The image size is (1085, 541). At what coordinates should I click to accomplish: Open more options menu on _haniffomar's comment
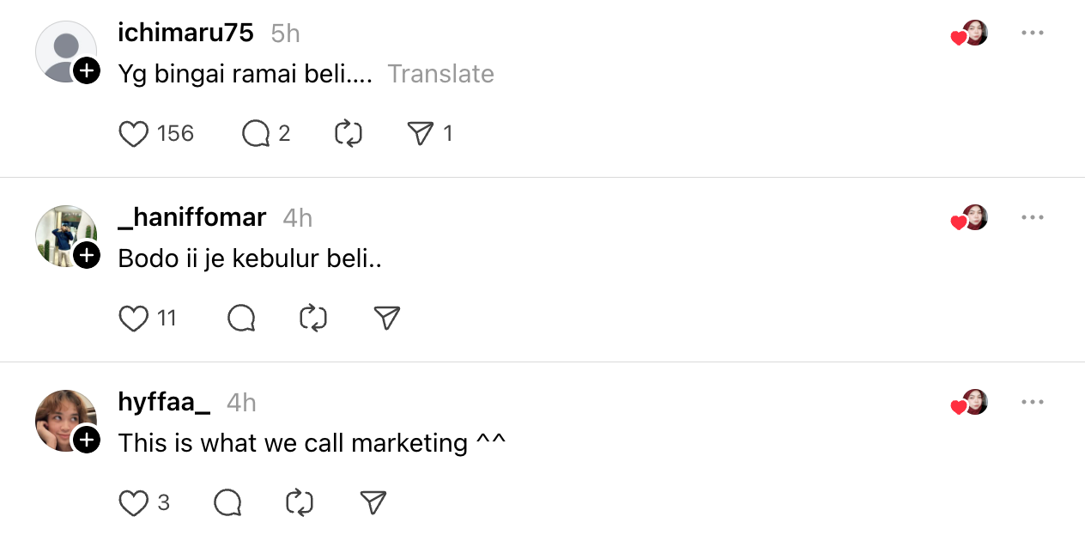[1032, 218]
